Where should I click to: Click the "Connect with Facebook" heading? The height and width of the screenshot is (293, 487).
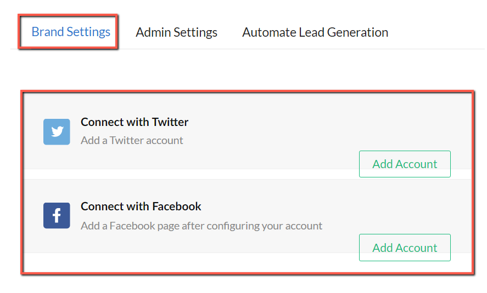(141, 206)
